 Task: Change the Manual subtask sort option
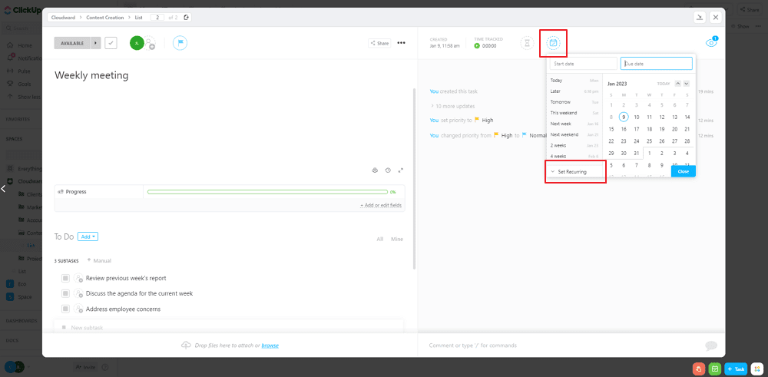click(x=99, y=260)
